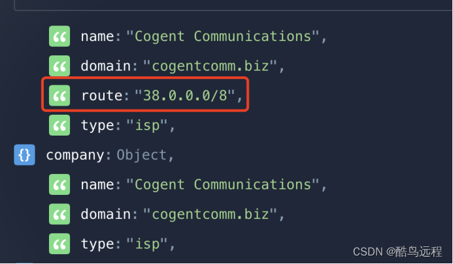Select the route key label
Screen dimensions: 453x264
tap(101, 96)
